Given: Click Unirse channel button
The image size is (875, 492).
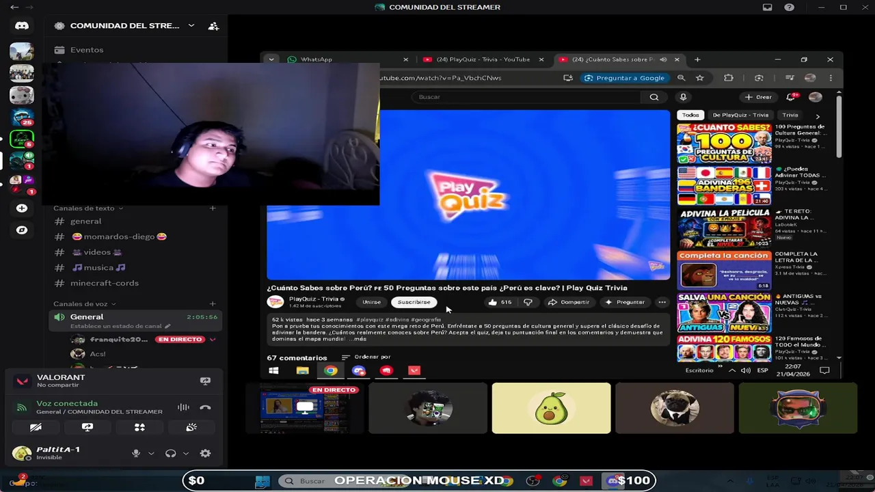Looking at the screenshot, I should pyautogui.click(x=372, y=302).
